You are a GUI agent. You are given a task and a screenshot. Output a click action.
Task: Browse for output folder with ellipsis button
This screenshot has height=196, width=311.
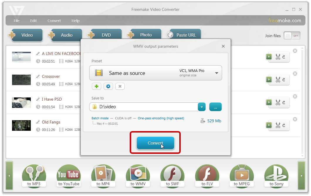tap(215, 107)
